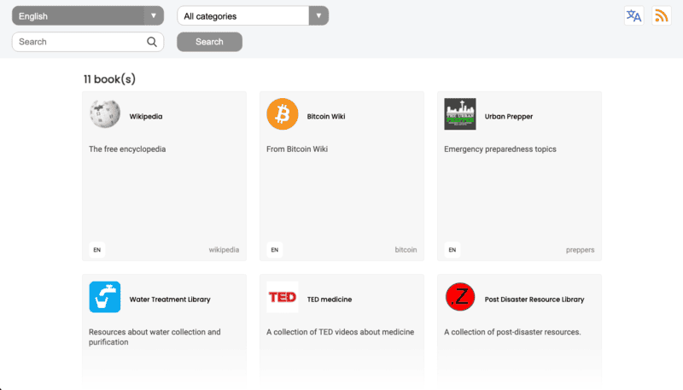Click the EN badge on Wikipedia card

97,250
